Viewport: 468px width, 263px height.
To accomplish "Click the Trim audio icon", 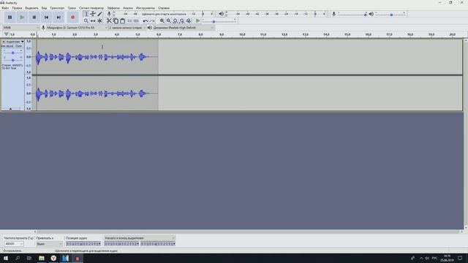I will 129,21.
